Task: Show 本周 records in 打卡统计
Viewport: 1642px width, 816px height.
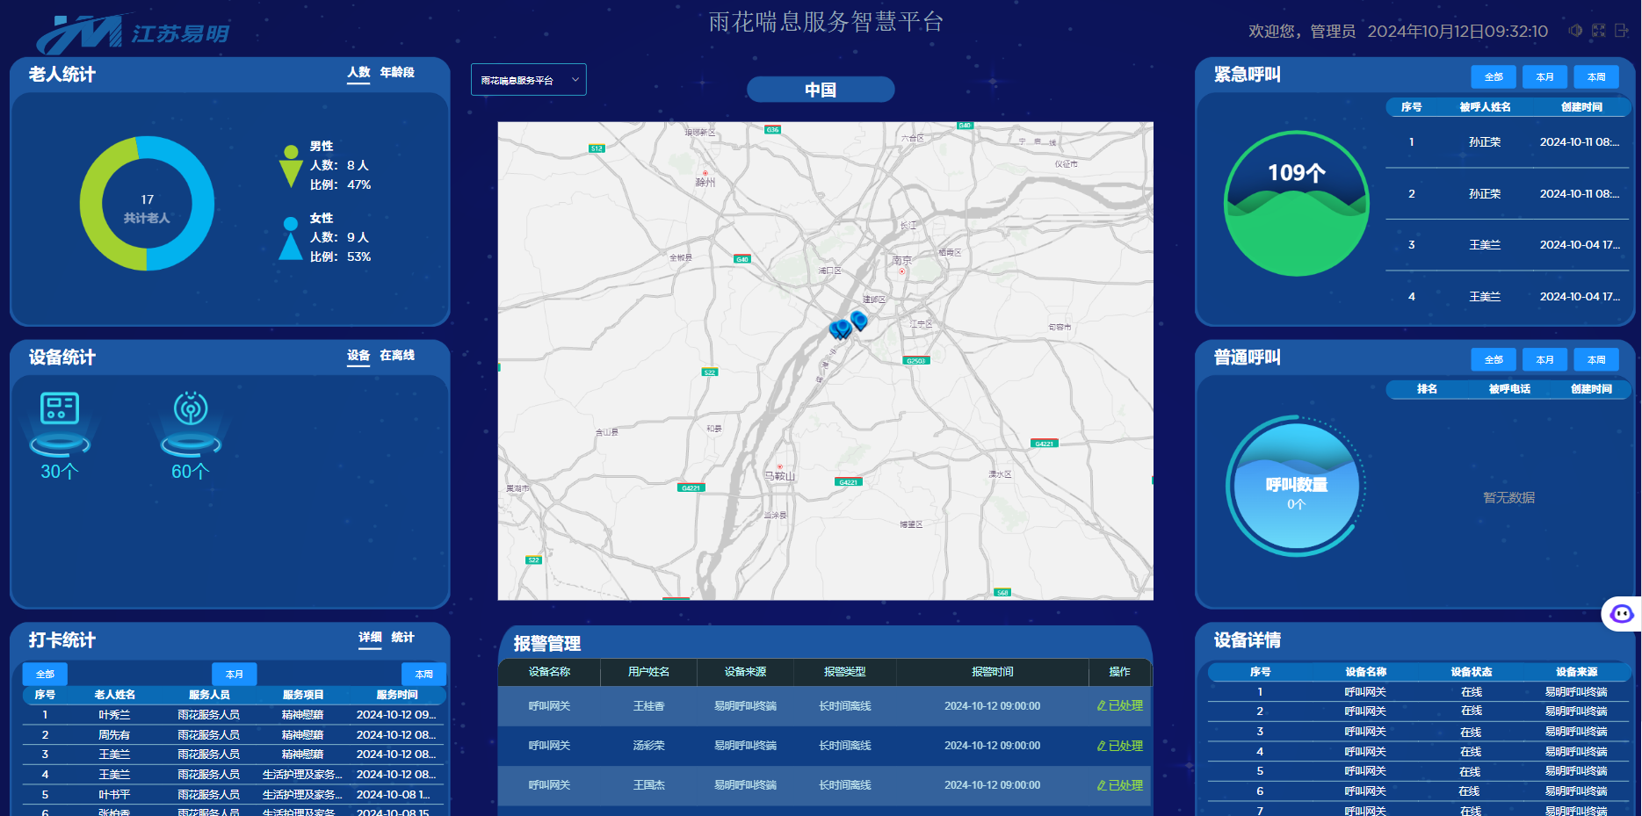Action: (x=424, y=674)
